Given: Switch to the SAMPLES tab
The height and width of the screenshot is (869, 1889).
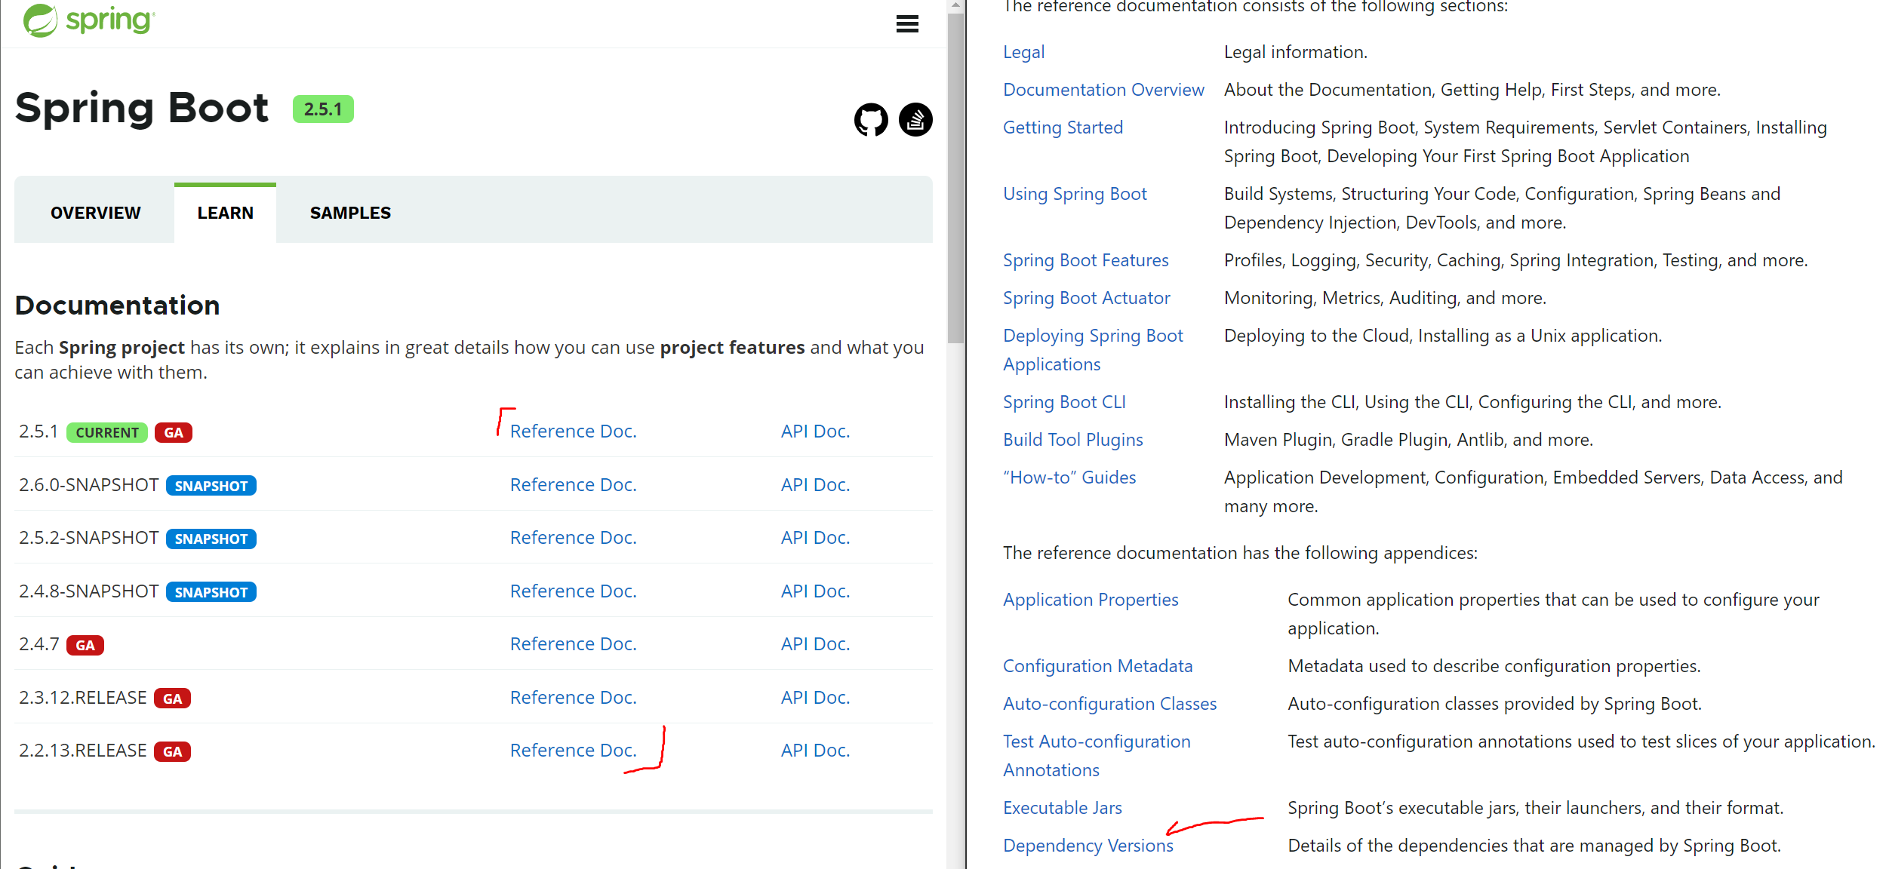Looking at the screenshot, I should [x=350, y=213].
